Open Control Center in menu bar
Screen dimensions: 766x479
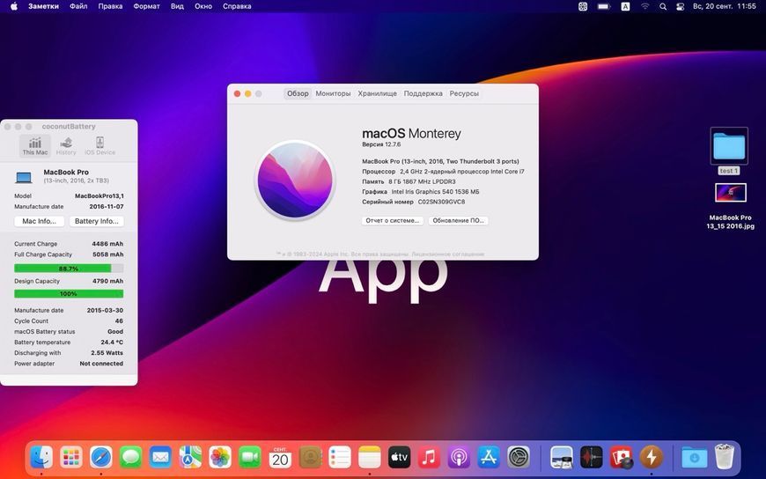[x=680, y=6]
